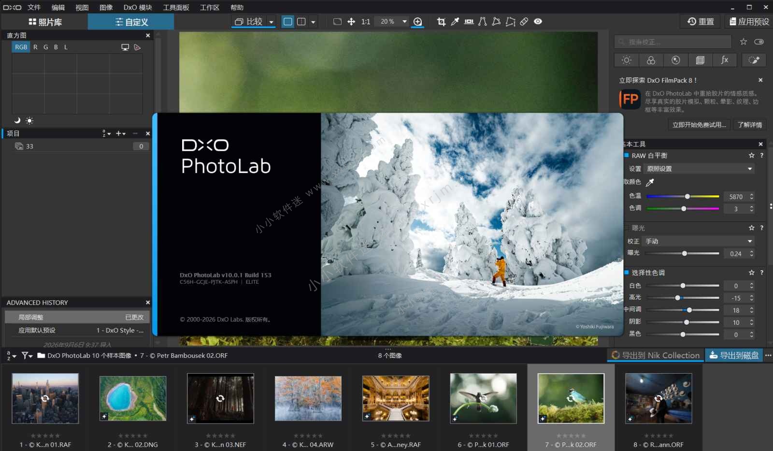Open the local adjustments brush tab
Viewport: 773px width, 451px height.
[754, 60]
